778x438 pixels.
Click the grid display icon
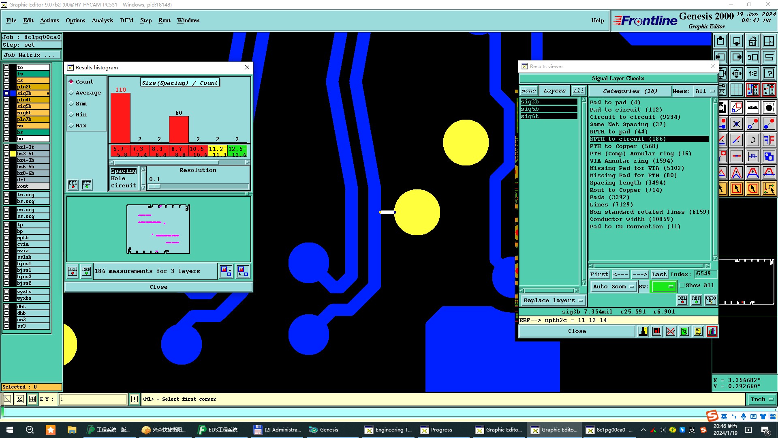coord(736,90)
